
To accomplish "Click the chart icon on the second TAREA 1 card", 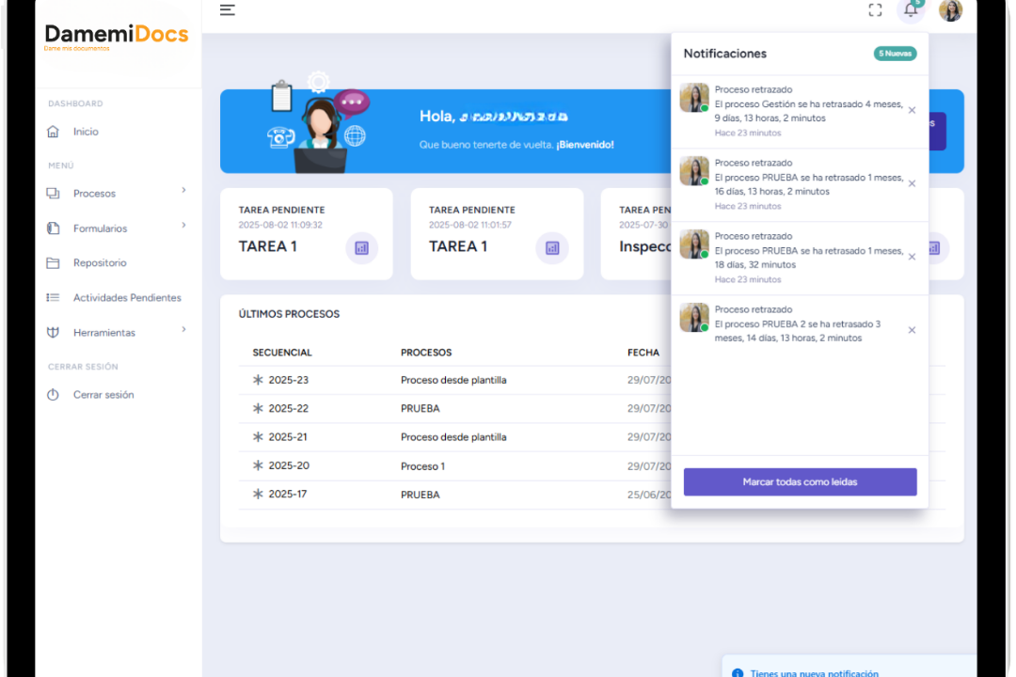I will [552, 248].
